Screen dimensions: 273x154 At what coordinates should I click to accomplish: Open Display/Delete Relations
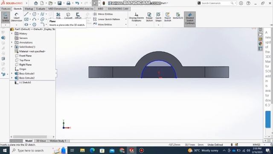136,17
